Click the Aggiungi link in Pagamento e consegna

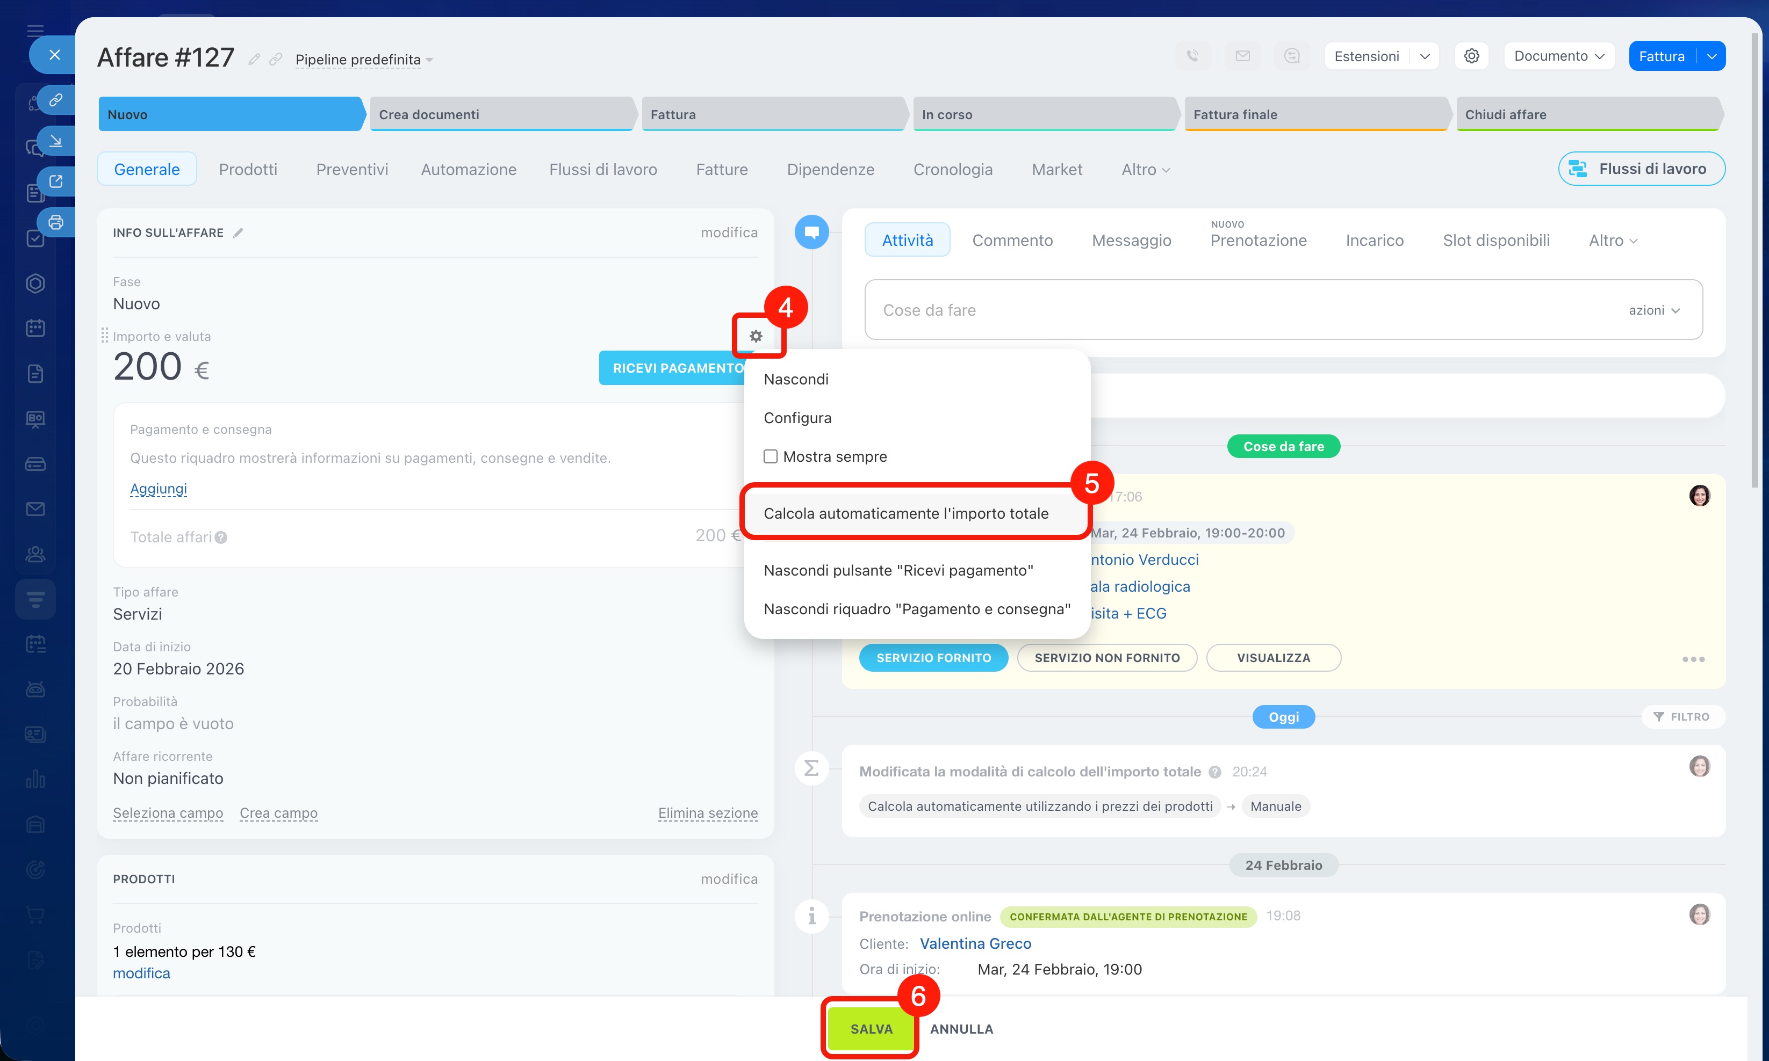point(158,489)
